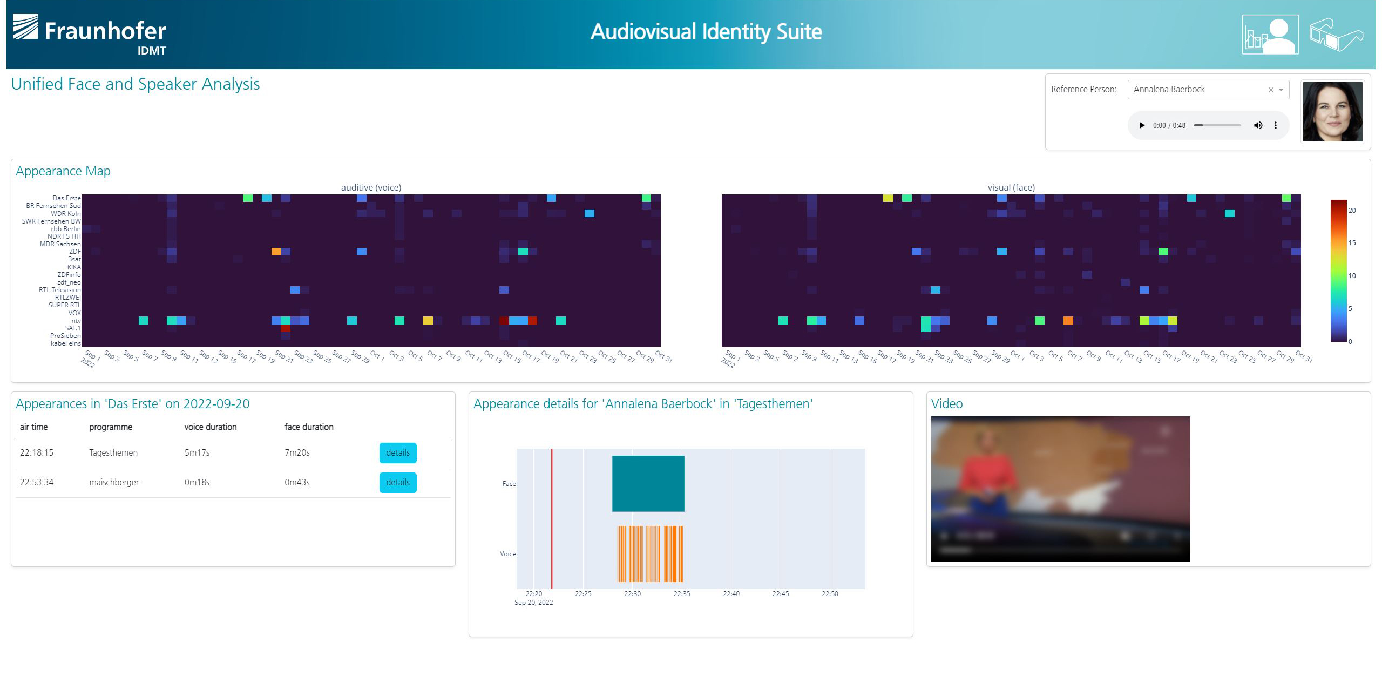Open details for maischberger appearance

coord(397,482)
